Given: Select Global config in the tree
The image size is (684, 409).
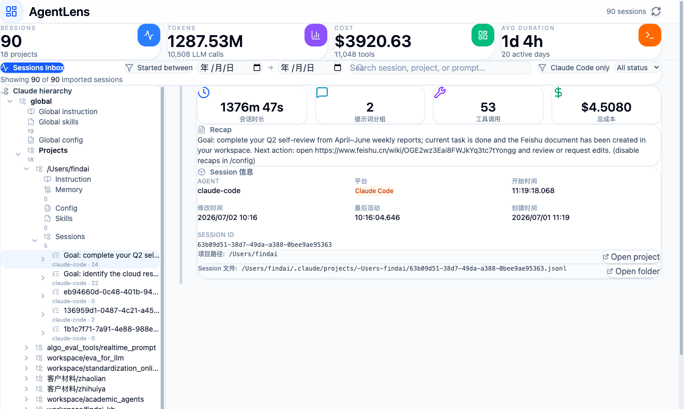Looking at the screenshot, I should (60, 140).
